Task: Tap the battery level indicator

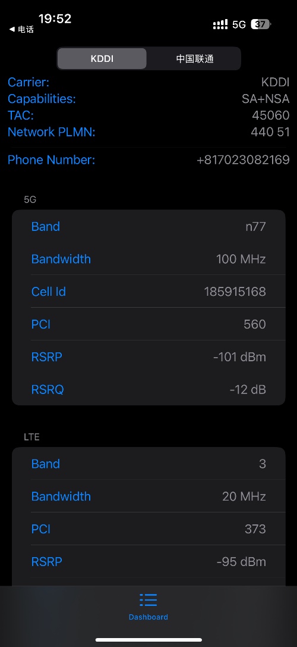Action: (x=260, y=24)
